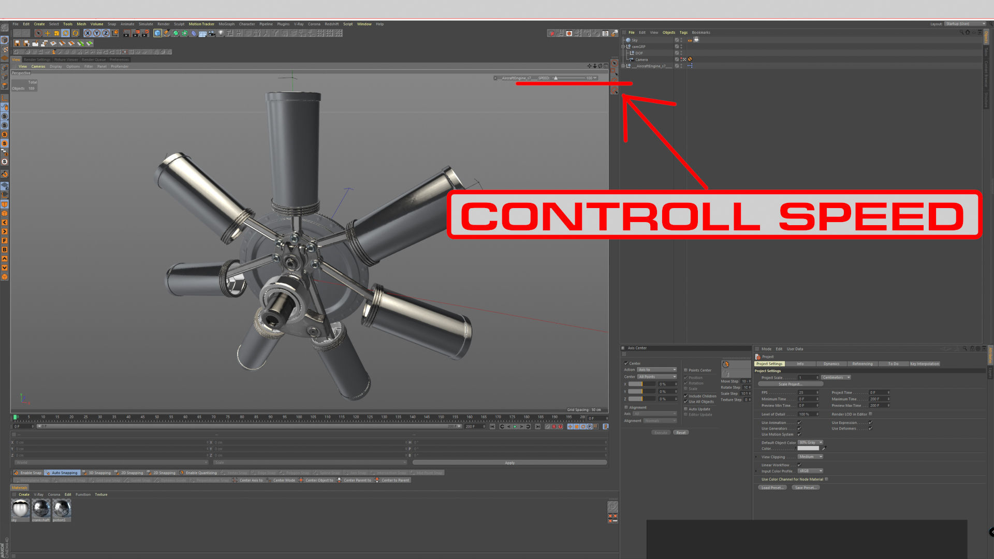994x559 pixels.
Task: Open the Center dropdown All Points
Action: 657,377
